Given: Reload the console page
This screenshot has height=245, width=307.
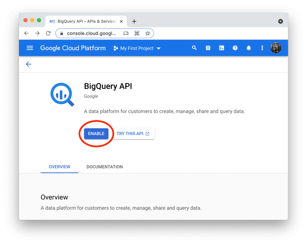Looking at the screenshot, I should pos(48,33).
